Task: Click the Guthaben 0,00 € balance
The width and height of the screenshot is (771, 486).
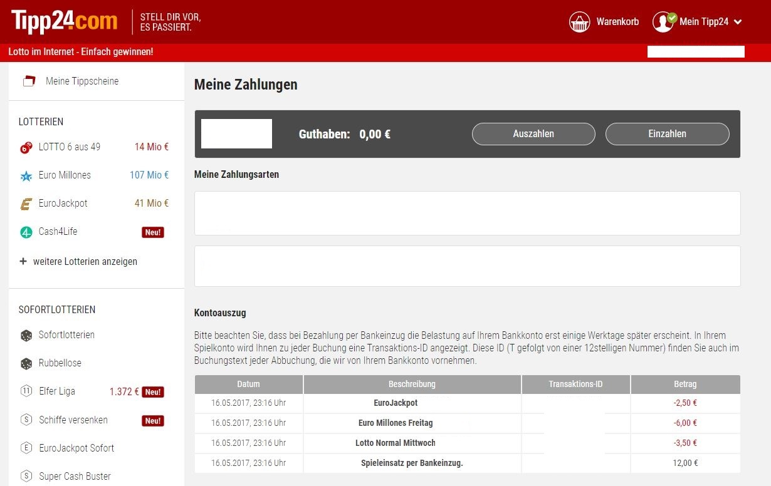Action: tap(345, 134)
